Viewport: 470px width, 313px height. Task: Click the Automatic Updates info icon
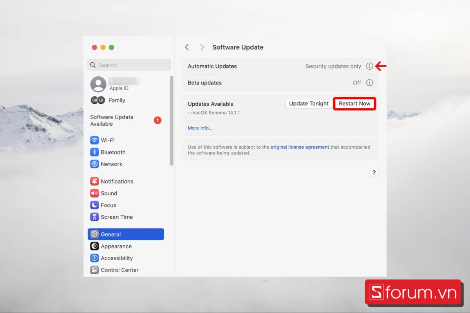369,66
